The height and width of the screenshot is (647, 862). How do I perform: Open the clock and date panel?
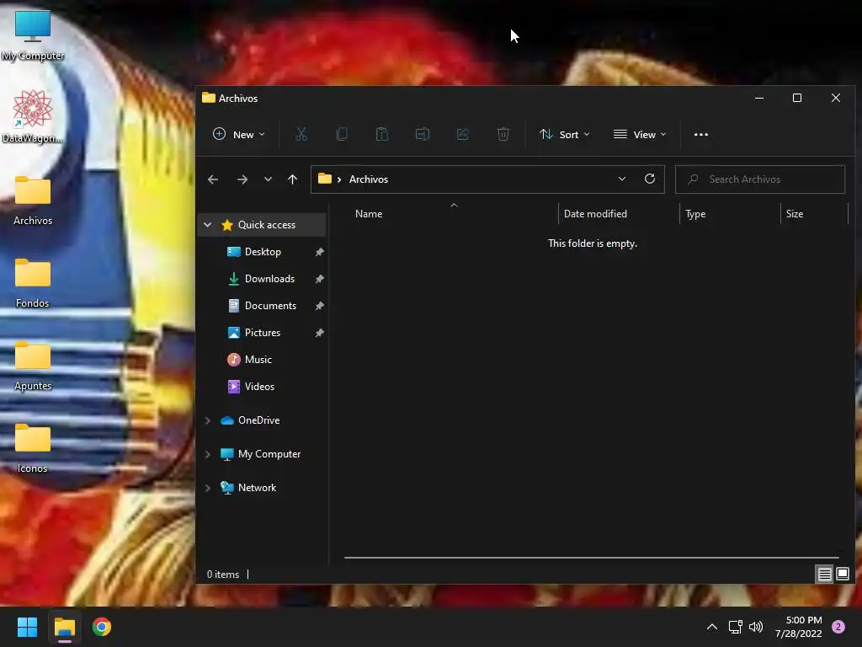click(799, 627)
